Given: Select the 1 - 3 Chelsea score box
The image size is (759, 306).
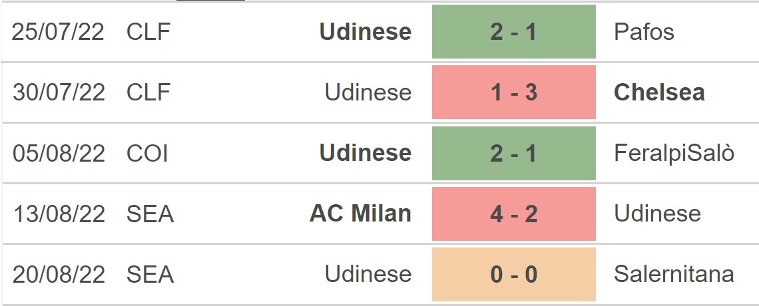Looking at the screenshot, I should 513,92.
